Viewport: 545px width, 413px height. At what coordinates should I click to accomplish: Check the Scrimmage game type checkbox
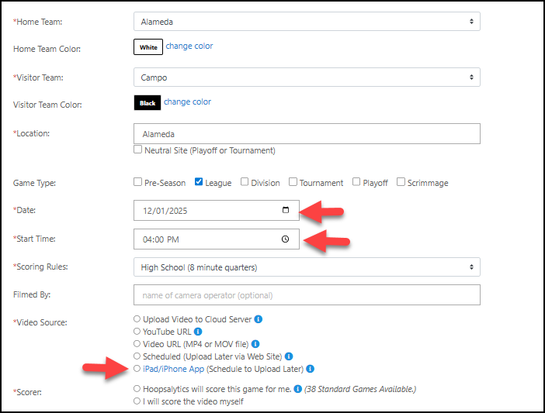click(x=401, y=182)
